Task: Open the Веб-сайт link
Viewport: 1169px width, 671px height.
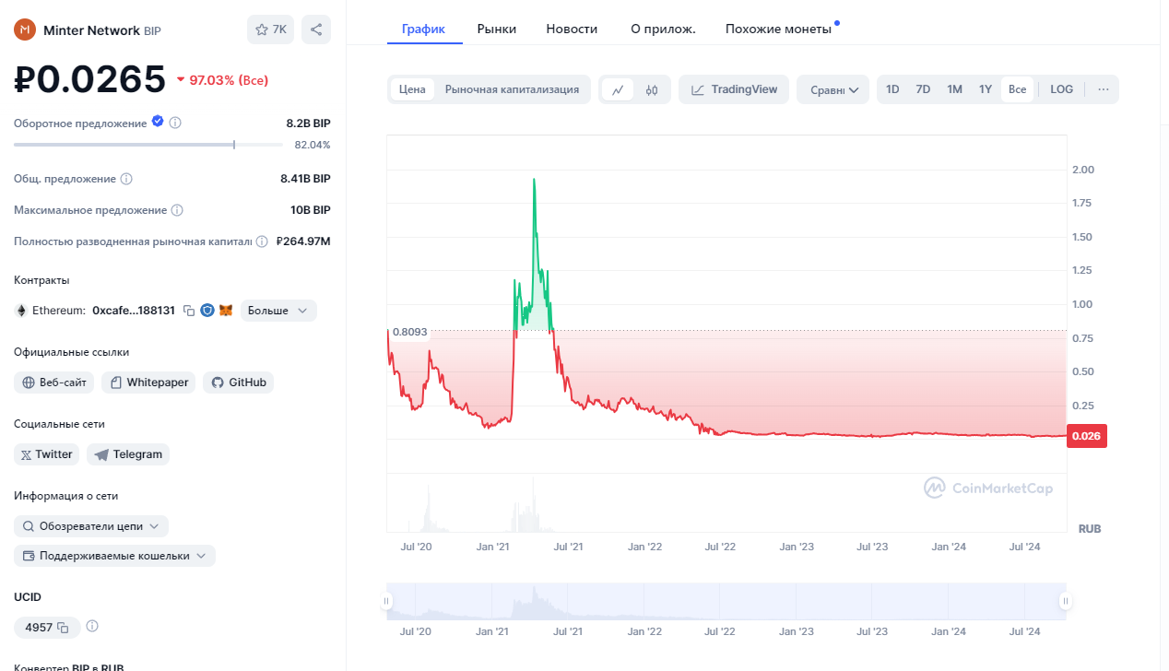Action: 53,383
